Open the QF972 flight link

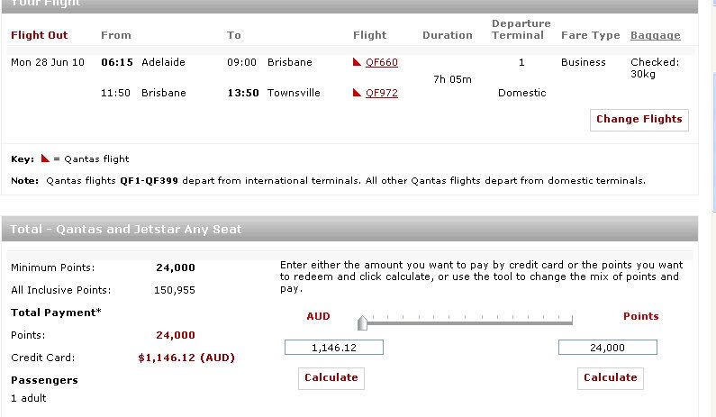coord(382,93)
